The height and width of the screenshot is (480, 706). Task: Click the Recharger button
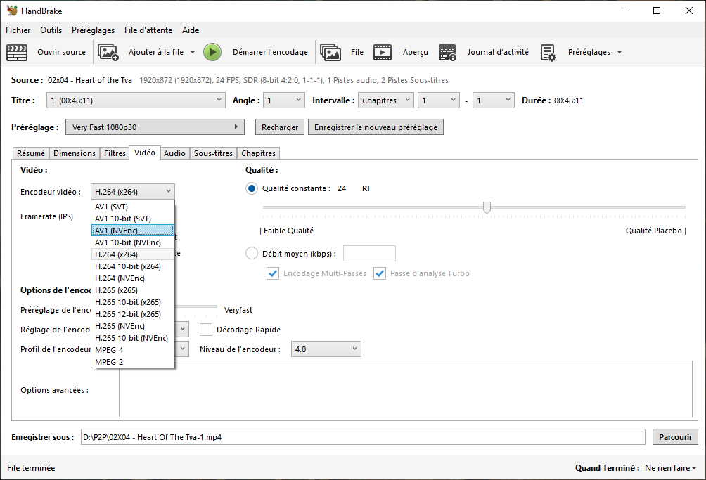point(279,127)
